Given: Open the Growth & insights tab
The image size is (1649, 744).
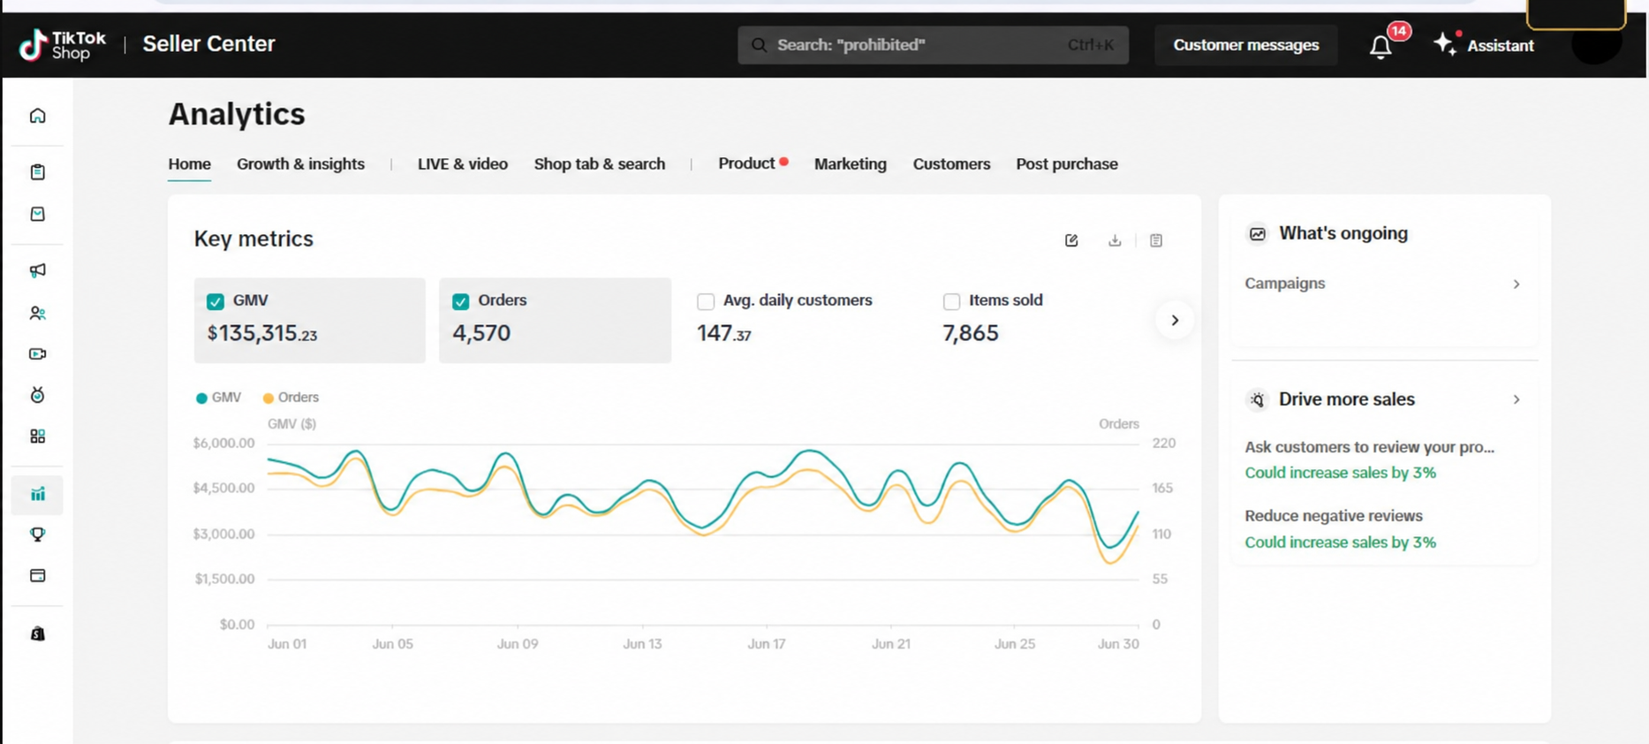Looking at the screenshot, I should (x=300, y=164).
